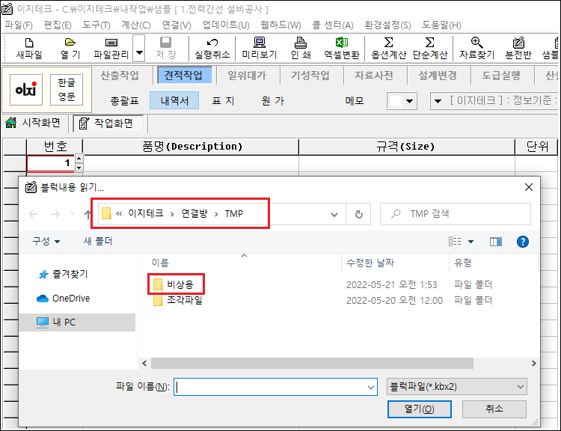This screenshot has width=561, height=431.
Task: Switch to the 자료사전 tab
Action: point(374,75)
